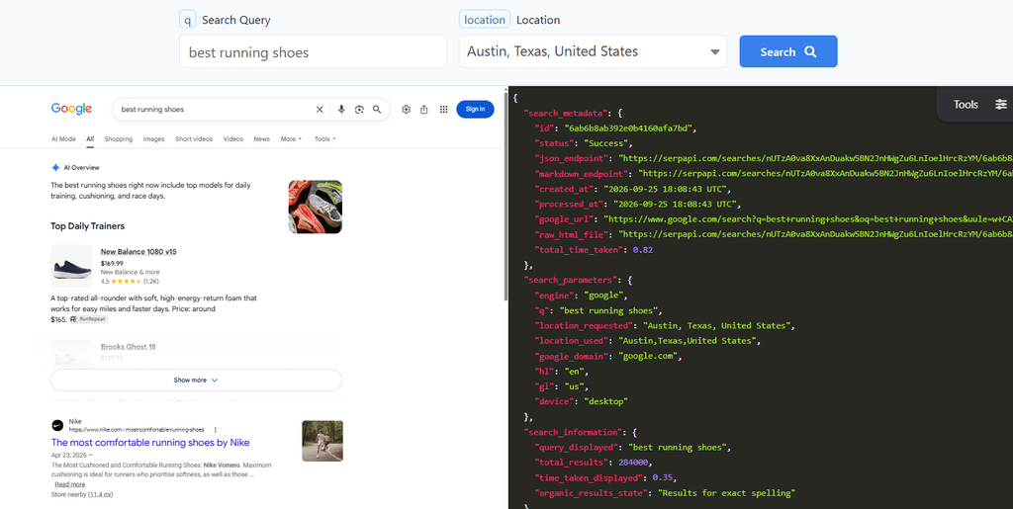Click the Nike result runners thumbnail
This screenshot has width=1013, height=509.
pos(322,441)
